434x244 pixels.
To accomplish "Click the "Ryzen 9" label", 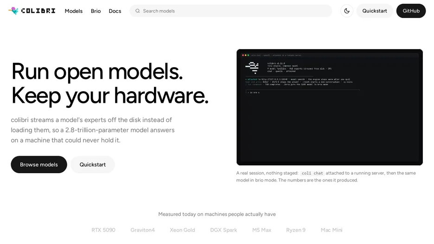I will (296, 230).
